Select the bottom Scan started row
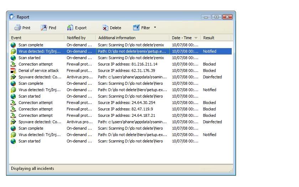 click(121, 141)
